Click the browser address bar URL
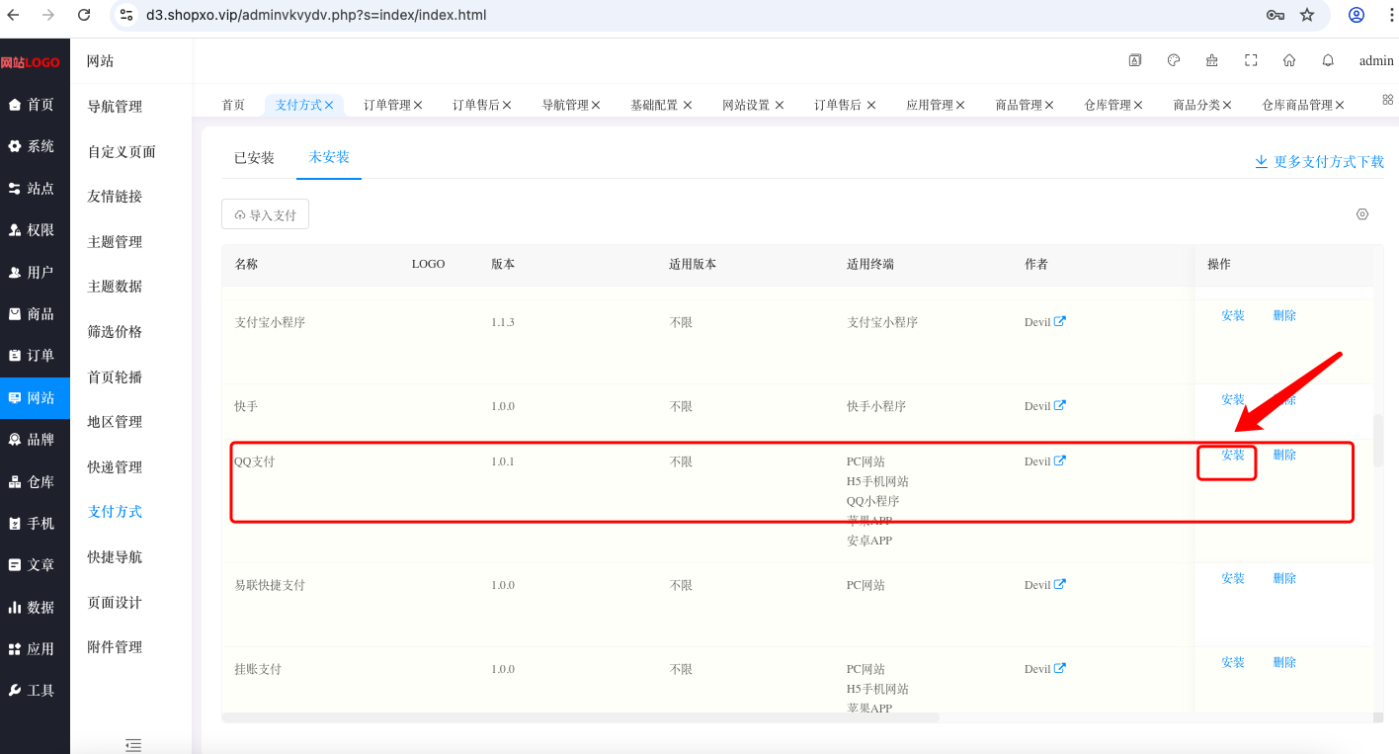The image size is (1399, 754). coord(316,15)
